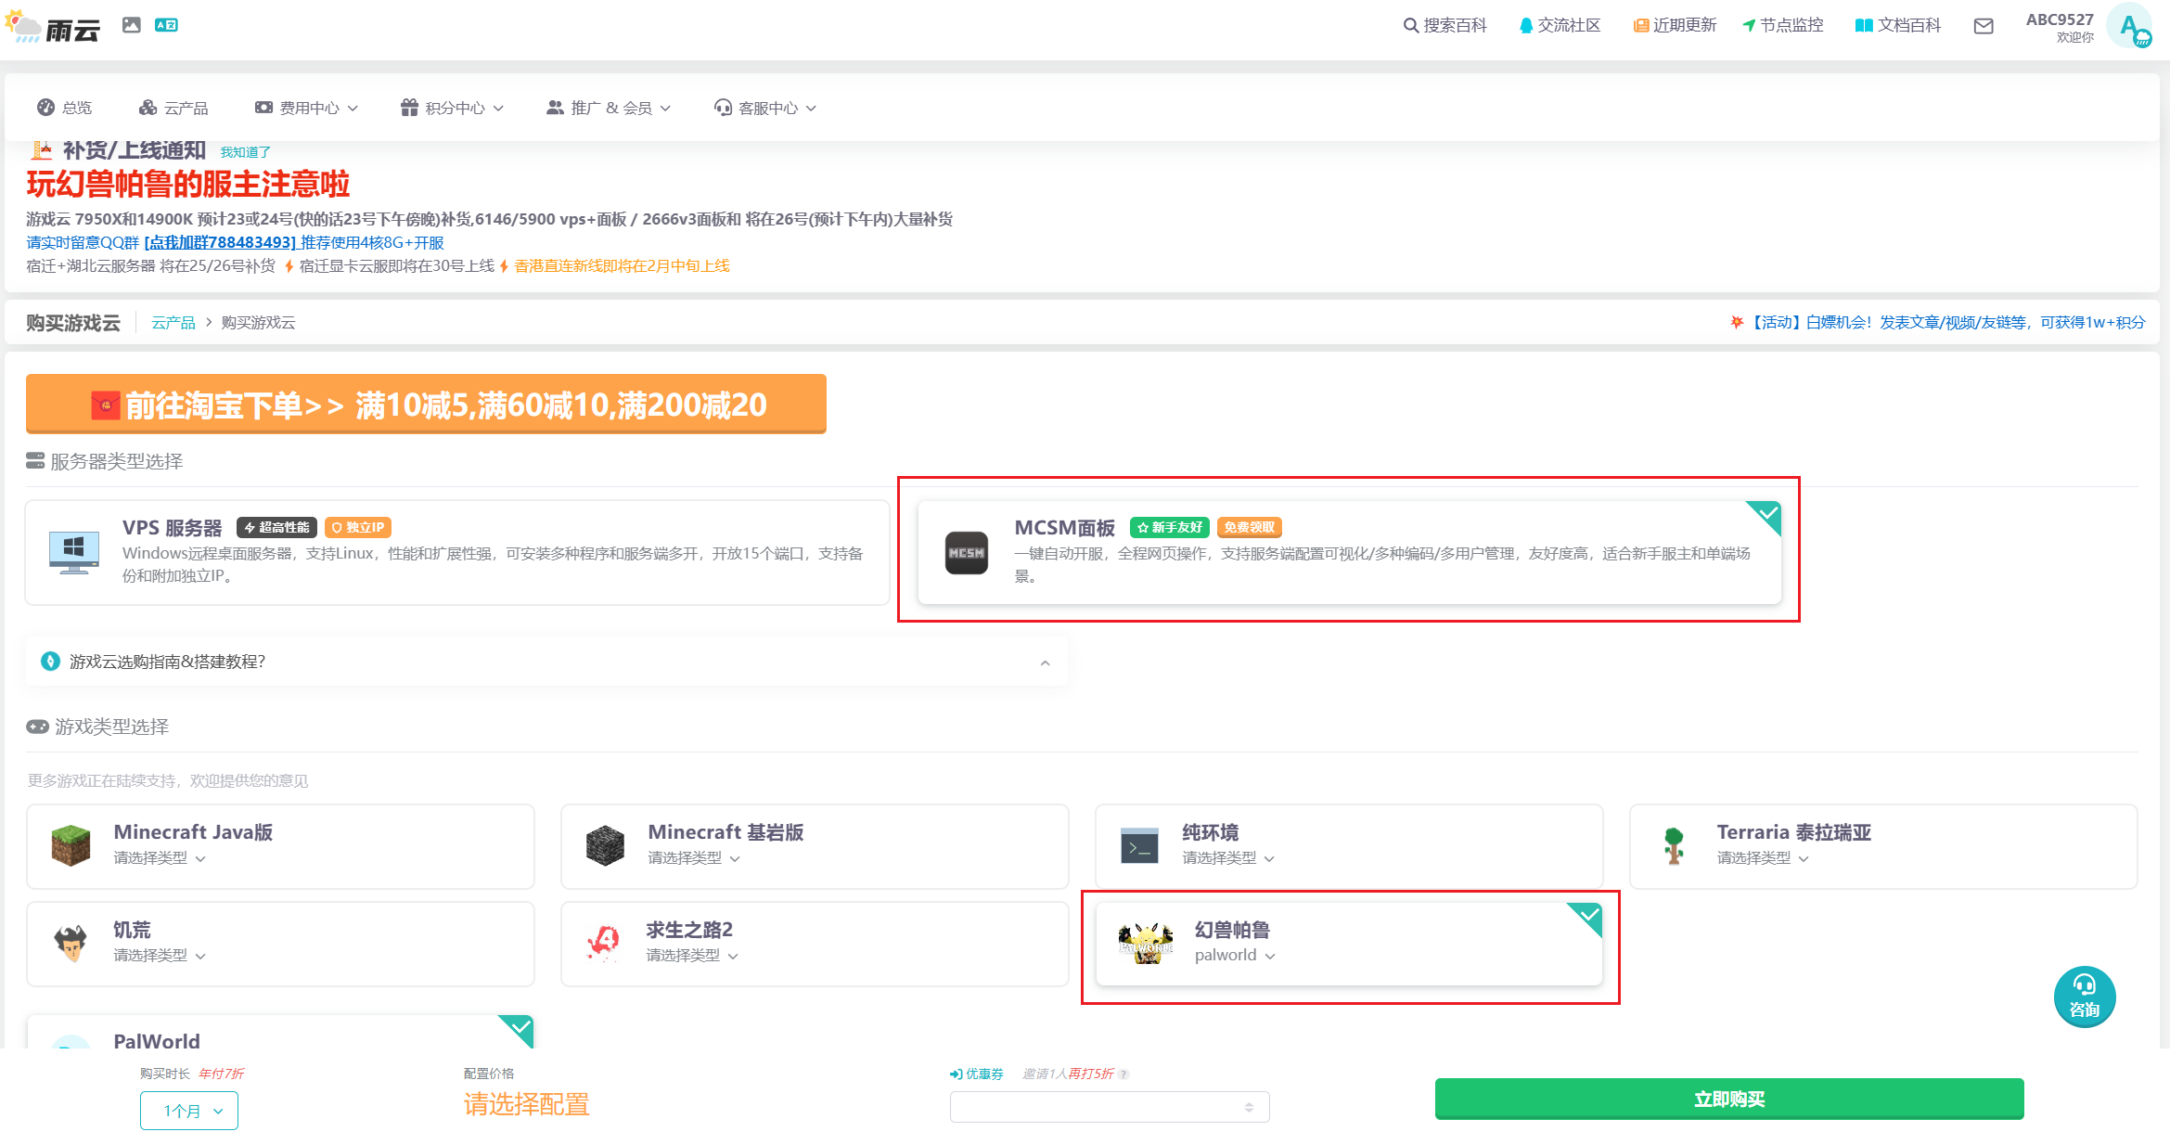
Task: Open the 积分中心 menu
Action: coord(453,109)
